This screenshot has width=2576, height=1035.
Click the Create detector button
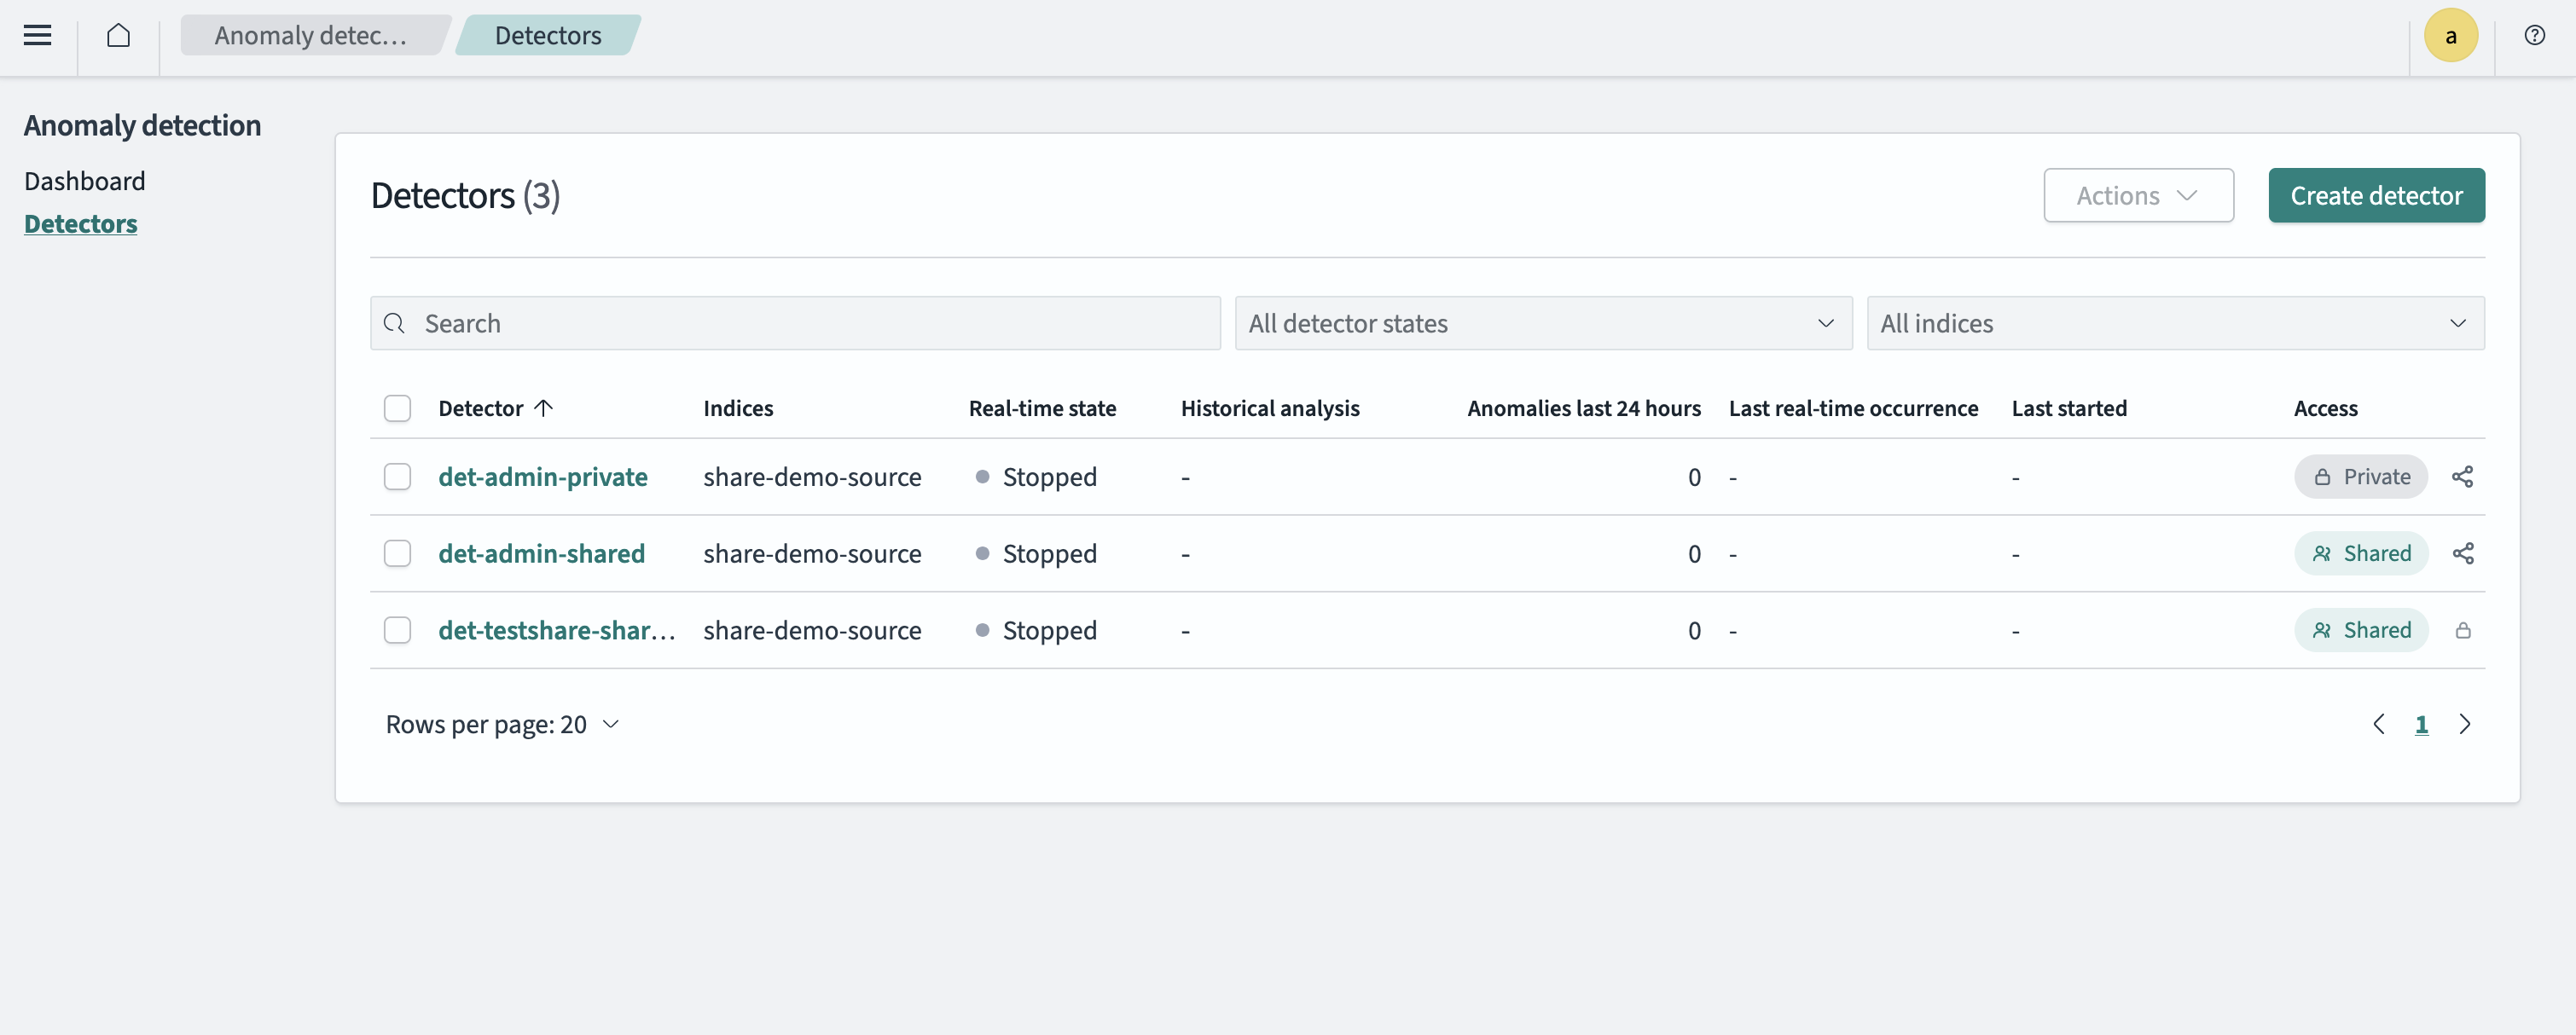tap(2376, 196)
